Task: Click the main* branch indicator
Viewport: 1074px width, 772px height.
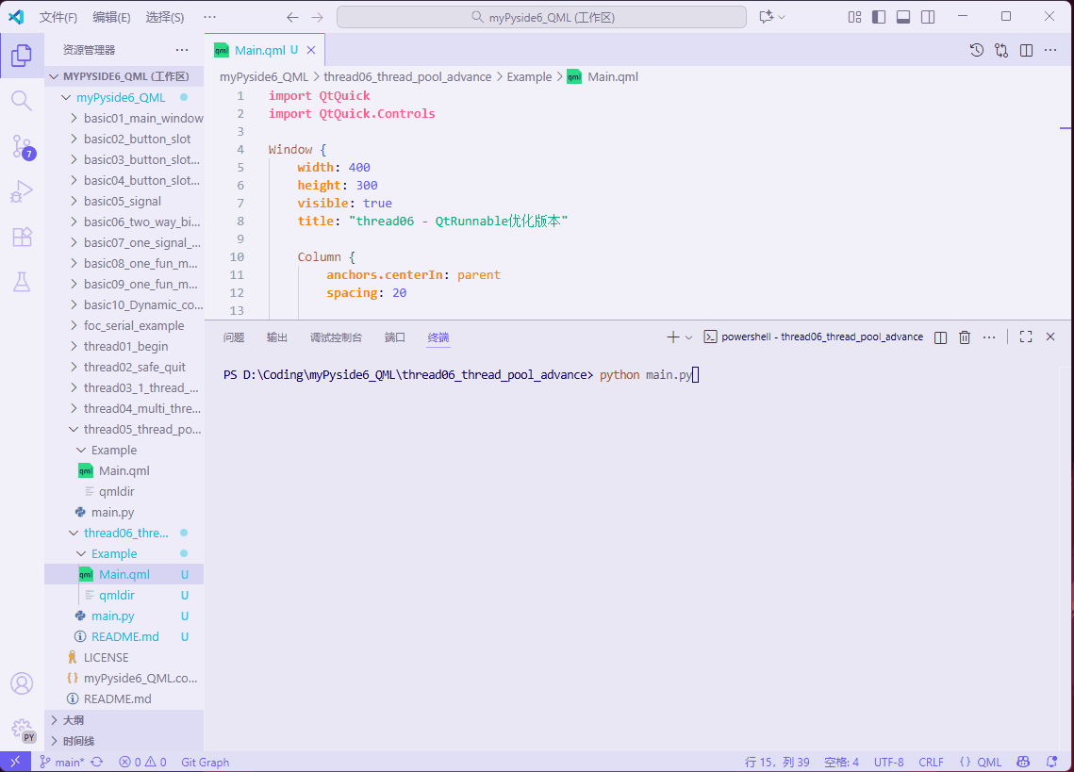Action: pyautogui.click(x=64, y=762)
